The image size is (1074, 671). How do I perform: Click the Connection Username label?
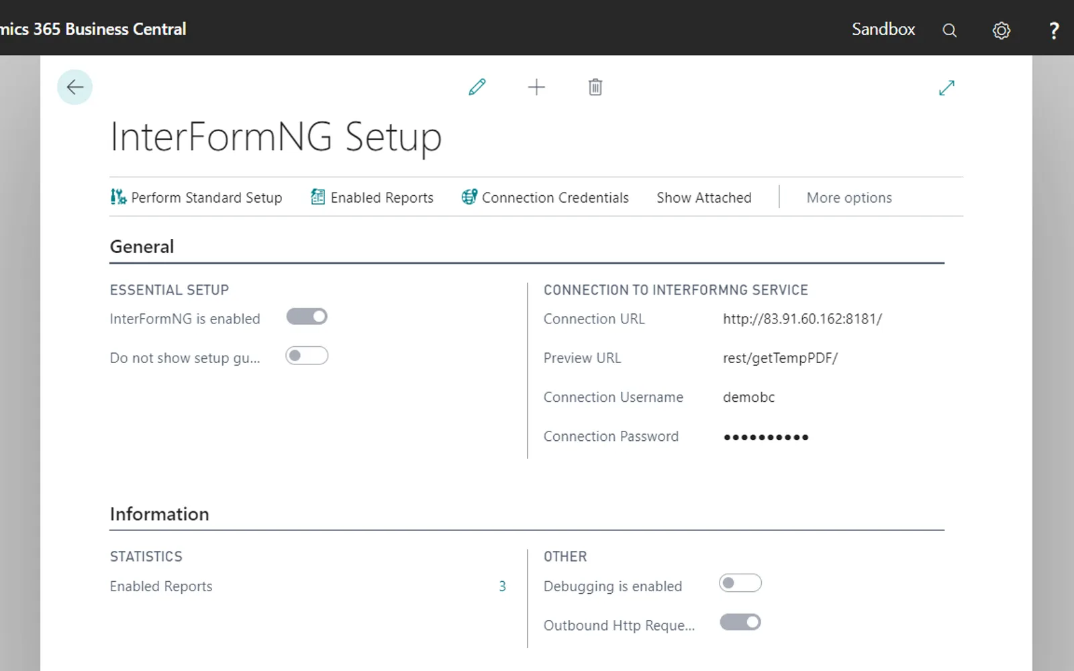tap(614, 397)
